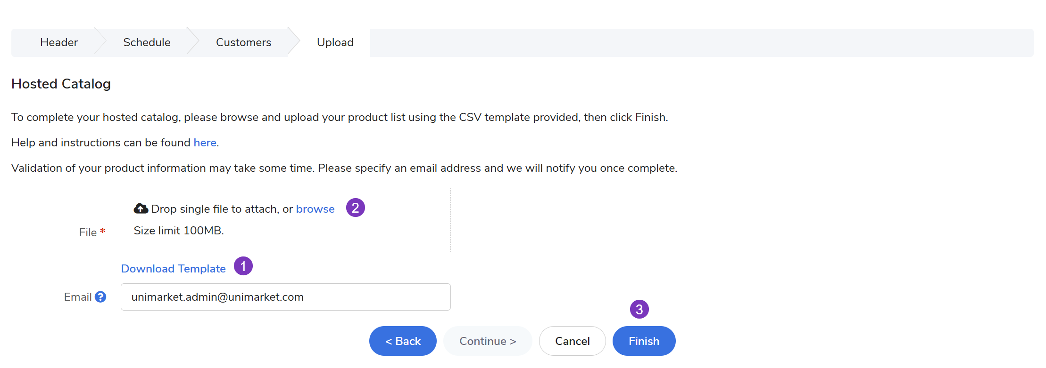Image resolution: width=1046 pixels, height=368 pixels.
Task: Click Finish to complete the upload
Action: (x=644, y=341)
